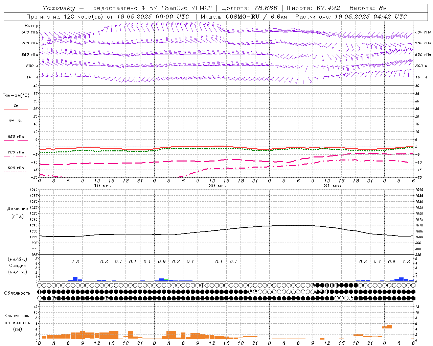Click the Тем-ра(°C) temperature panel label
Viewport: 433px width, 346px height.
coord(16,96)
